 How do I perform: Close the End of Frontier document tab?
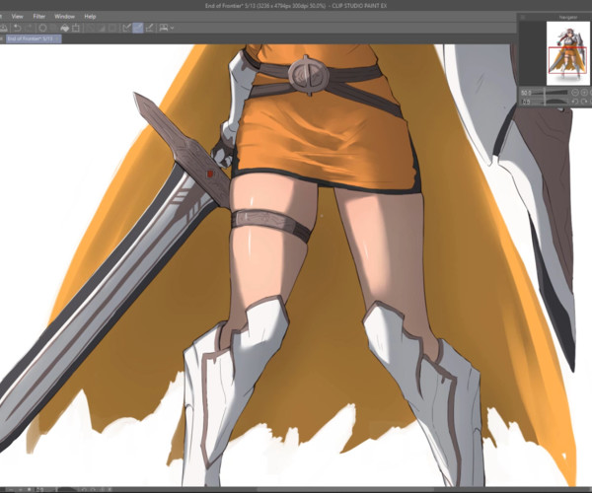(x=57, y=38)
